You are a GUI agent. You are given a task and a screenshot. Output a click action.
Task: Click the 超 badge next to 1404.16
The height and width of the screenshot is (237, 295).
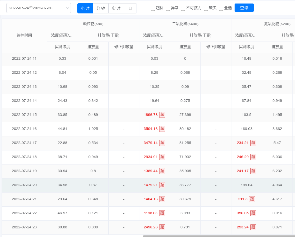162,199
